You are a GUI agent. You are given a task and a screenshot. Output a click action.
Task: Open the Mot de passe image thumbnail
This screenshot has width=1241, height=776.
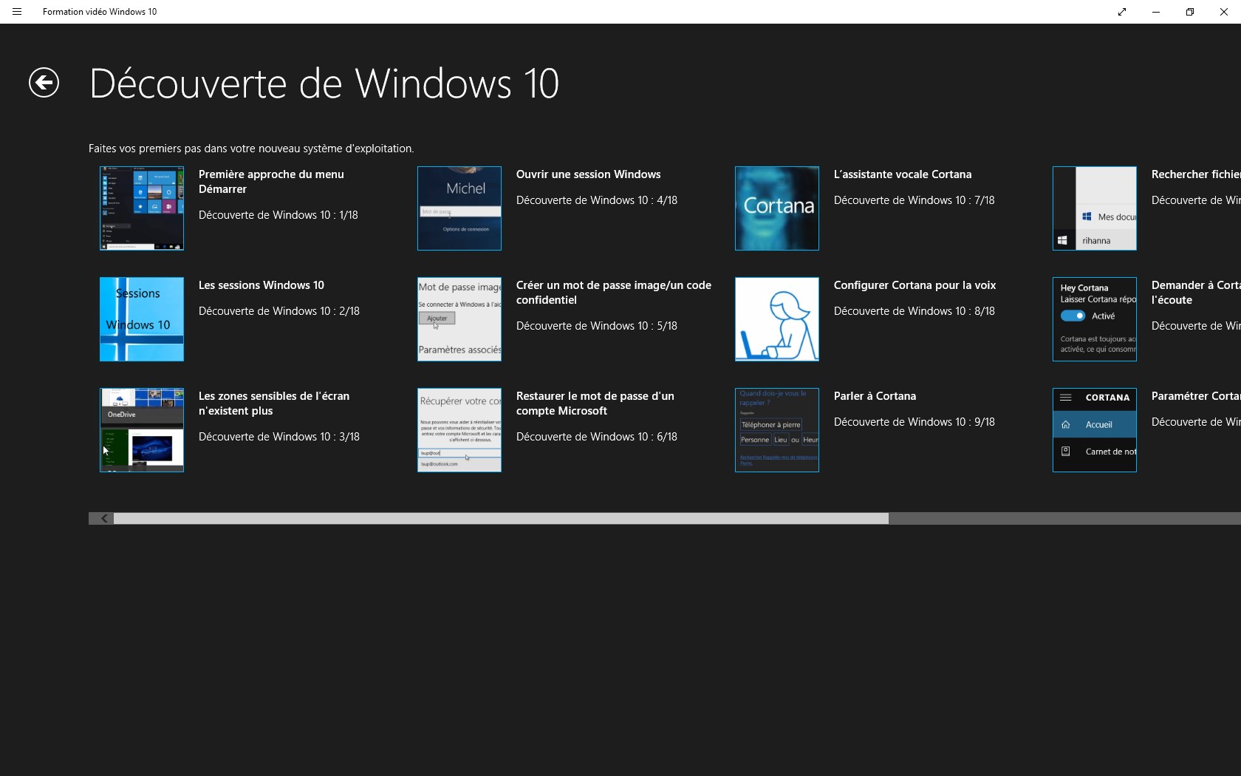point(459,319)
